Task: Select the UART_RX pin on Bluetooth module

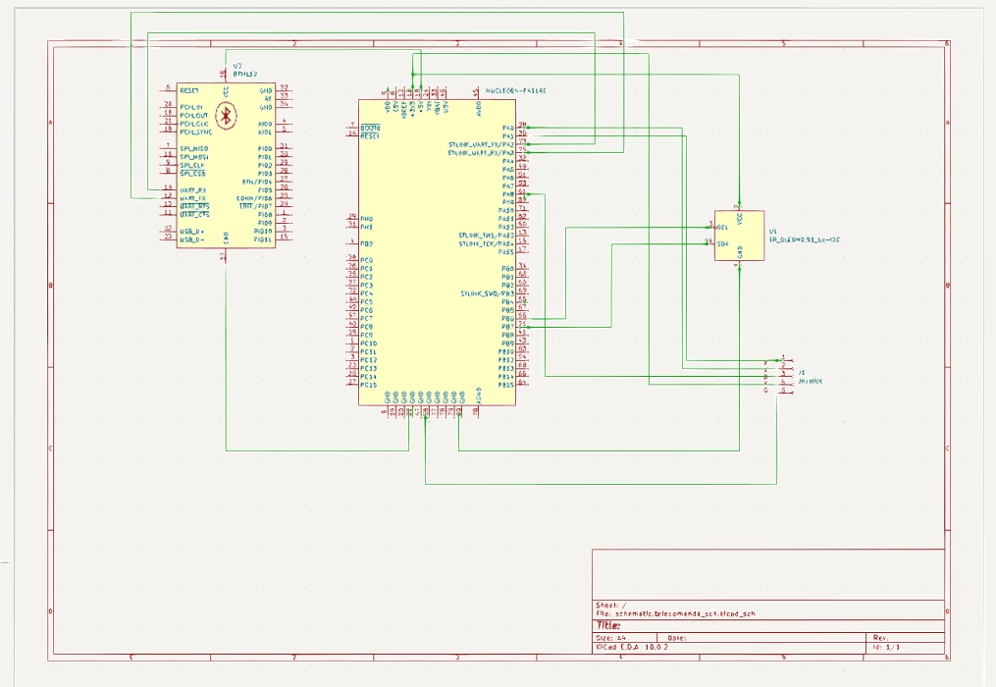Action: (192, 190)
